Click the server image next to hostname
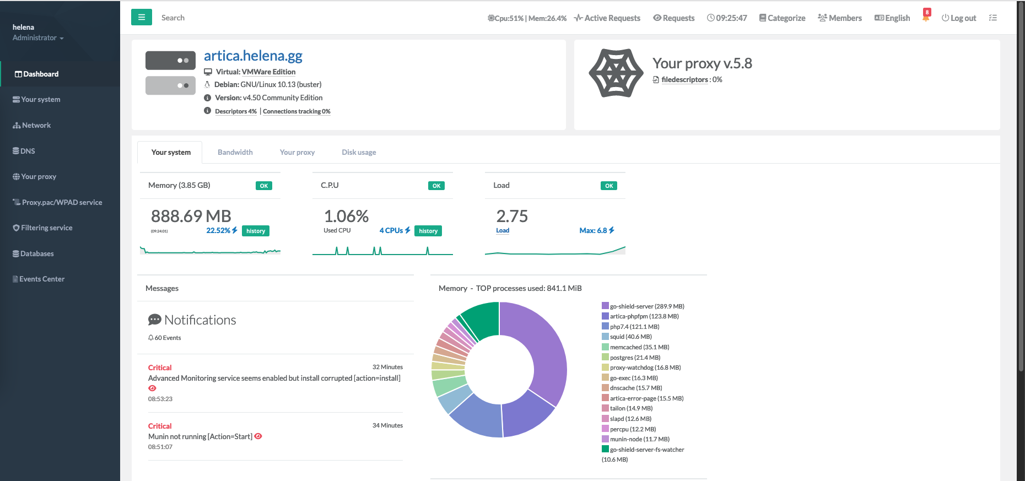 170,73
